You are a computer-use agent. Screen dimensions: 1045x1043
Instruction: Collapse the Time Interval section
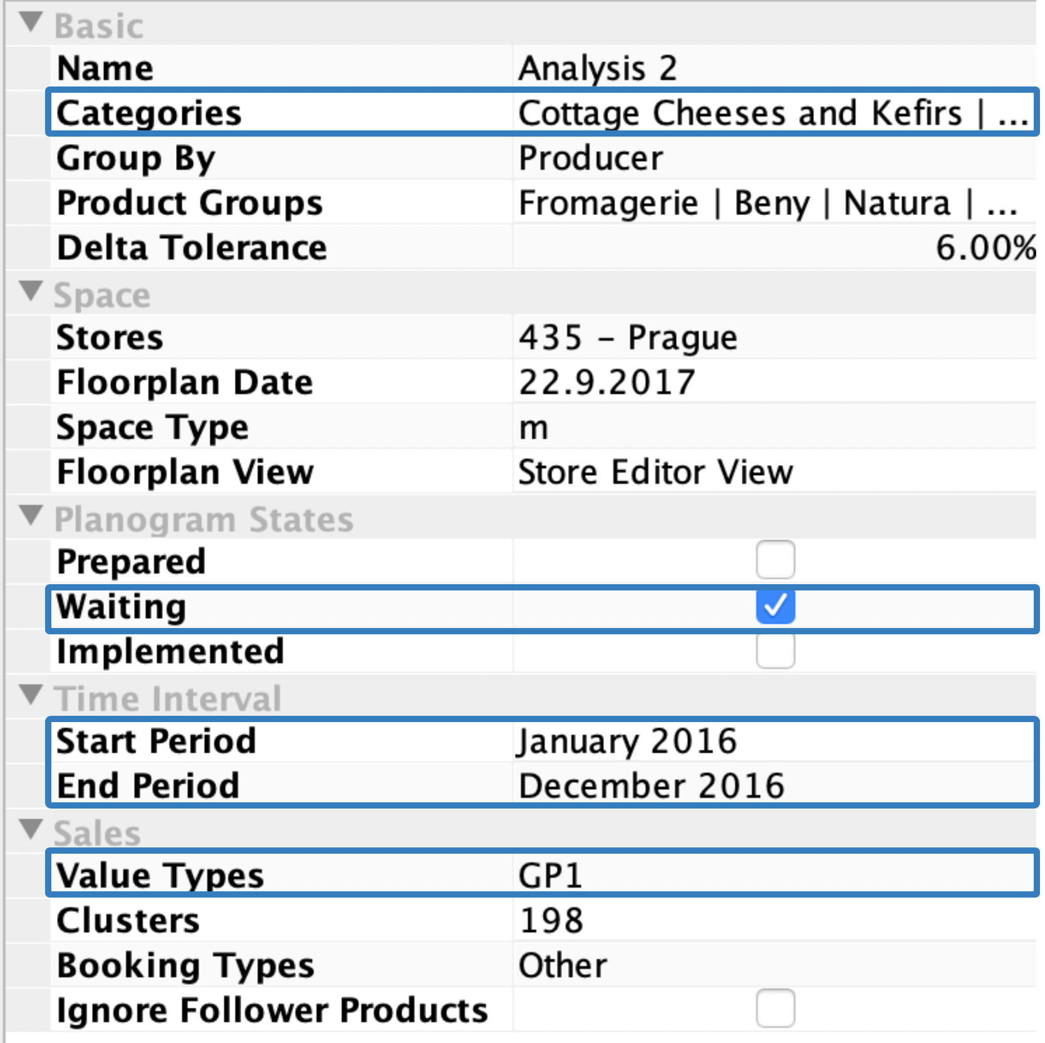point(31,694)
